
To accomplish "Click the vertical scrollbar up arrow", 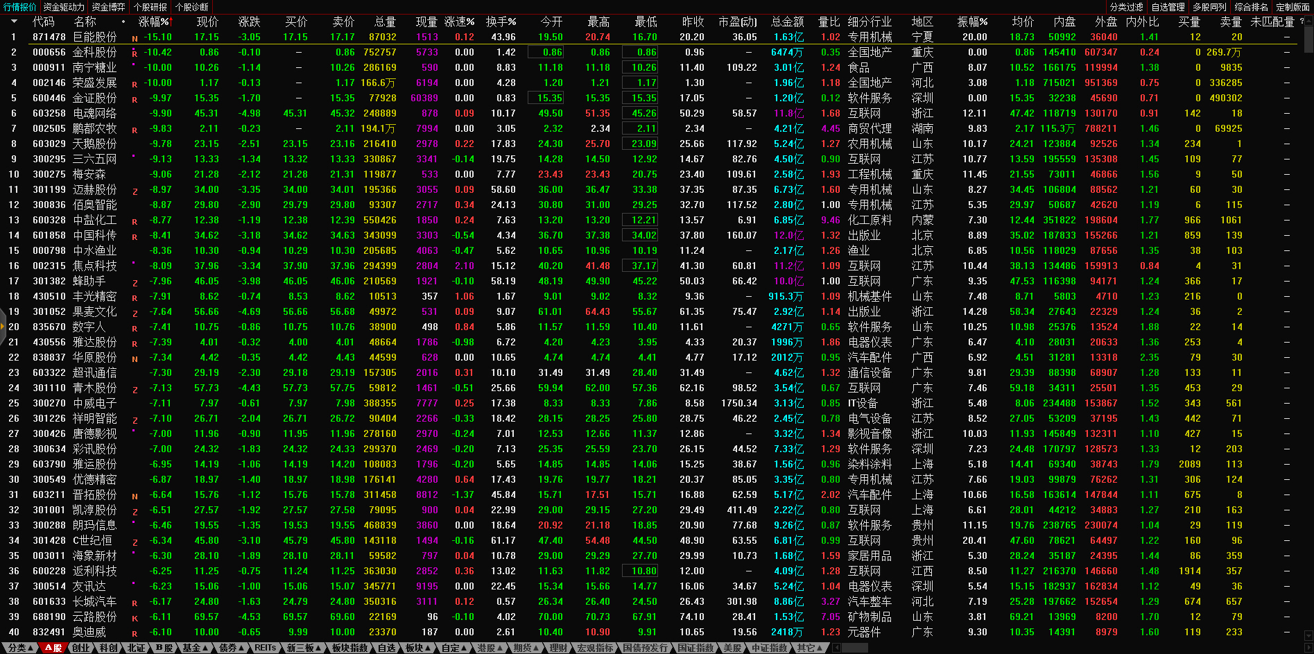I will point(1308,21).
